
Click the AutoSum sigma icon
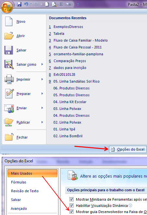point(61,4)
